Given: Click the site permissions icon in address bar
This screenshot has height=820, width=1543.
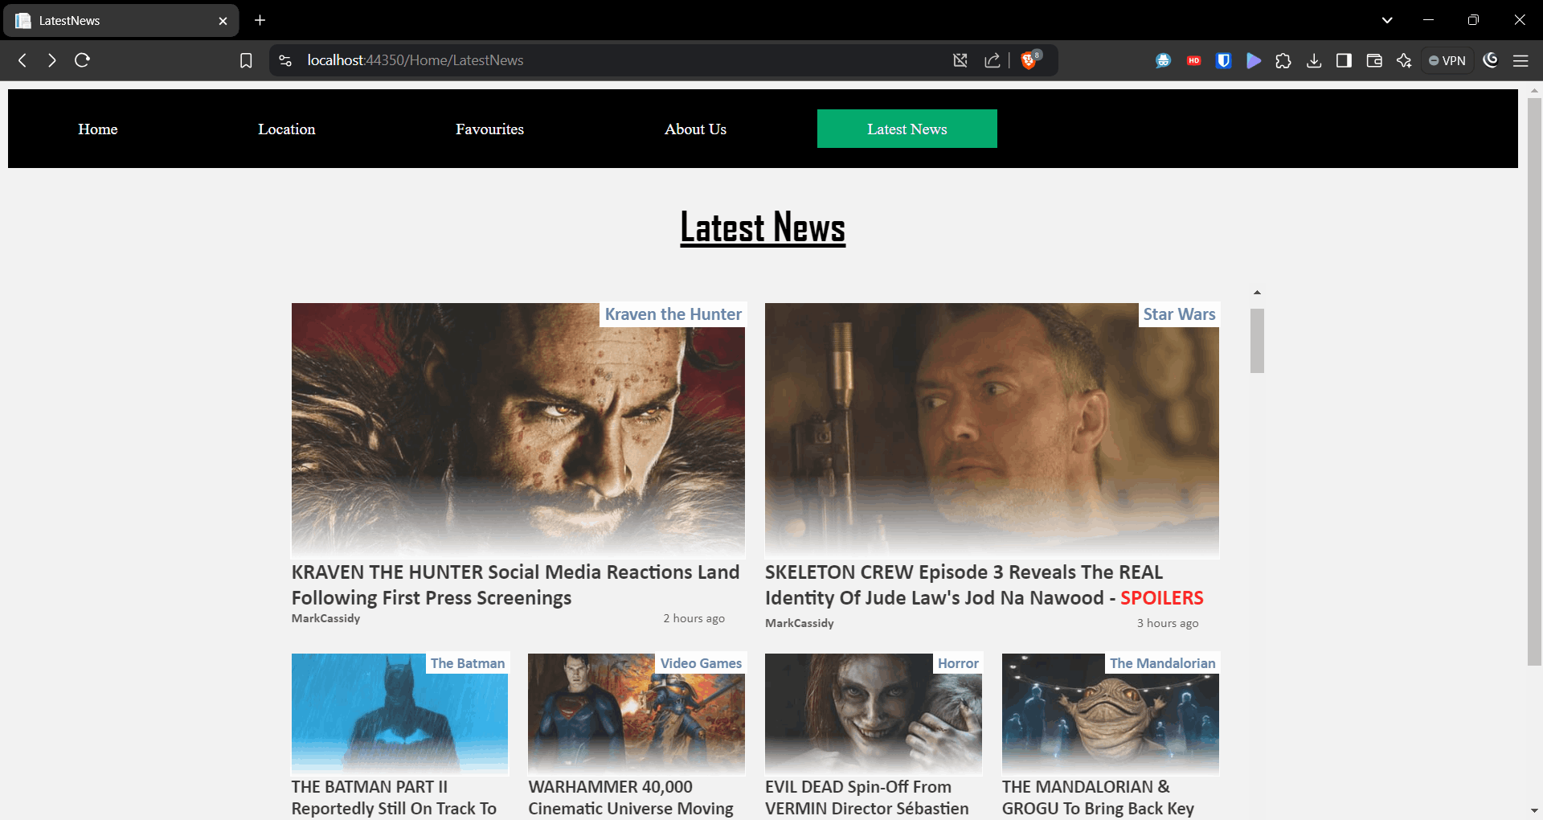Looking at the screenshot, I should tap(285, 59).
